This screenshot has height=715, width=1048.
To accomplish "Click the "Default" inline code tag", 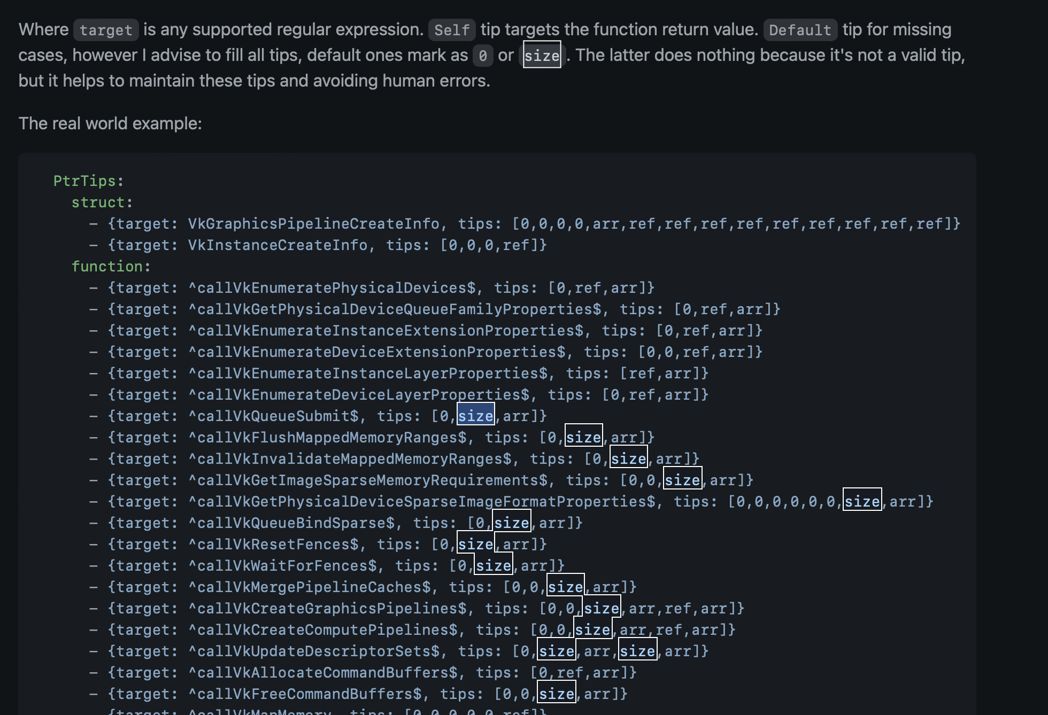I will [800, 30].
